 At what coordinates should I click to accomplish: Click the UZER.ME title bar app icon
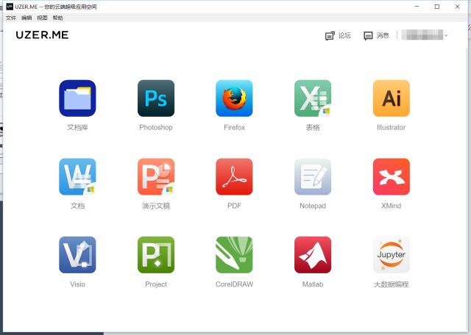tap(10, 7)
